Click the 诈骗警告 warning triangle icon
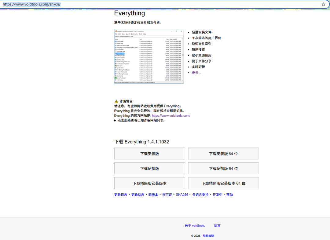This screenshot has width=330, height=240. (116, 101)
